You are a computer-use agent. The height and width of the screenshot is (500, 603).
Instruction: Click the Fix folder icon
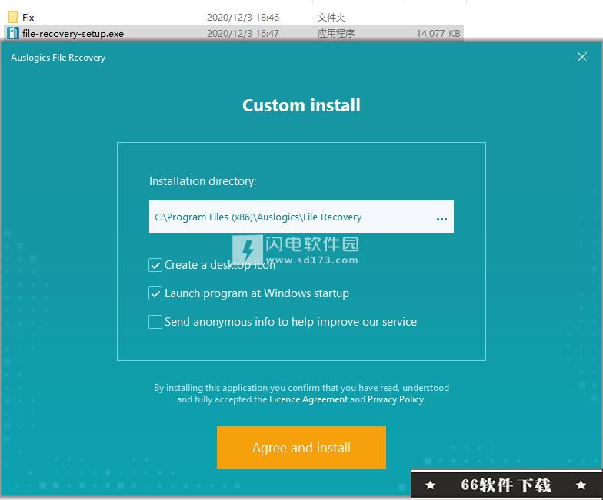(x=13, y=17)
